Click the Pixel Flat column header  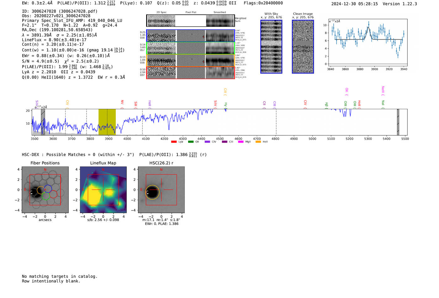pyautogui.click(x=191, y=13)
